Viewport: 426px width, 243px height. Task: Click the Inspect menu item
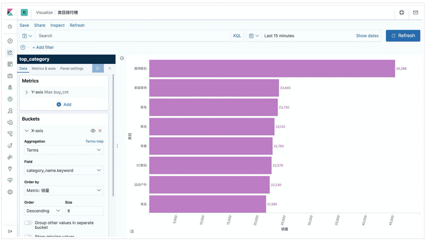tap(57, 25)
